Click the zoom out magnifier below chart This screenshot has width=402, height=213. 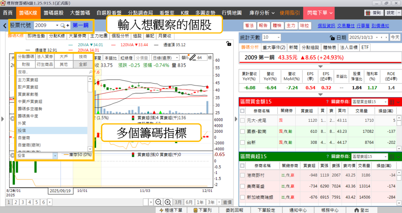point(158,202)
